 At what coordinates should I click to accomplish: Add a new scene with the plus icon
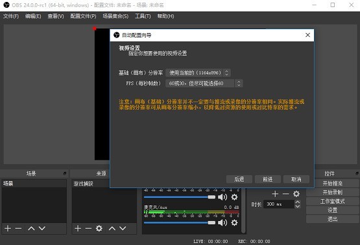click(8, 228)
